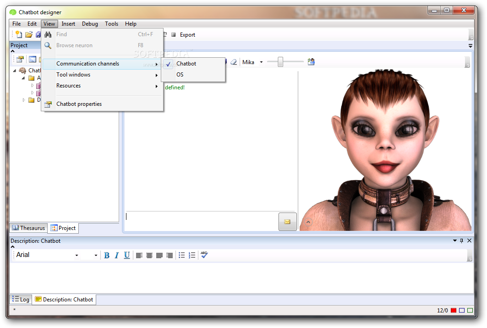Click the blue status square
This screenshot has height=328, width=487.
tap(462, 310)
